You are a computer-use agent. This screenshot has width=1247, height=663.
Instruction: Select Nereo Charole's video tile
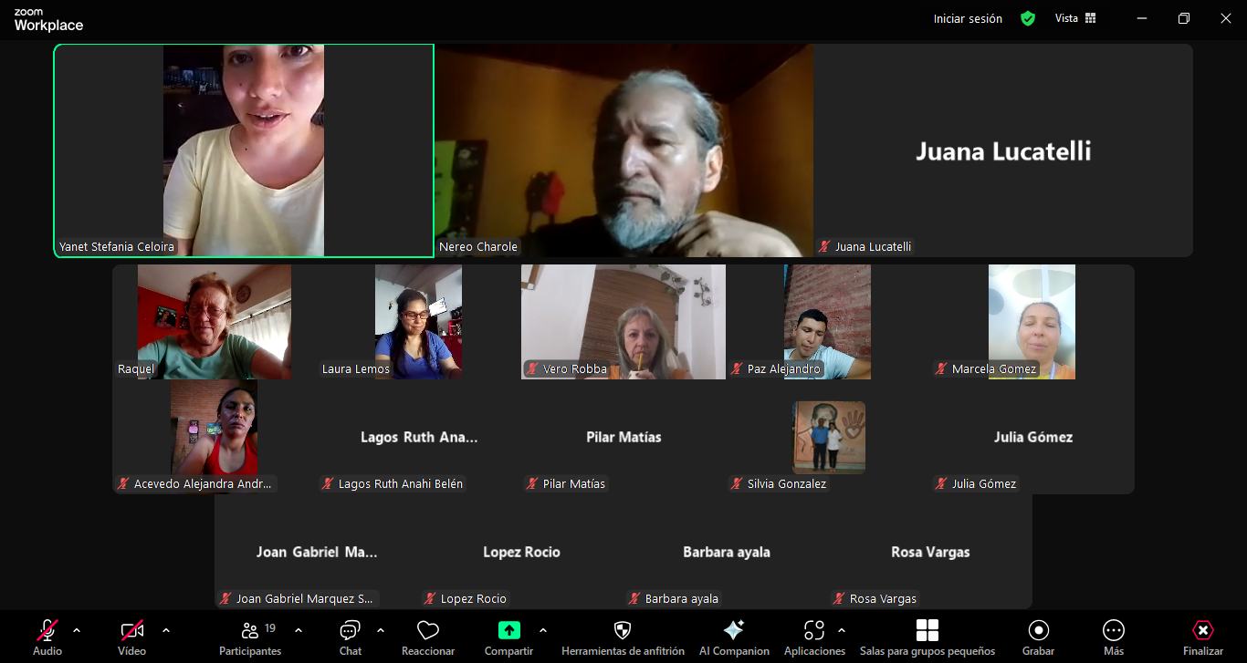[x=623, y=150]
